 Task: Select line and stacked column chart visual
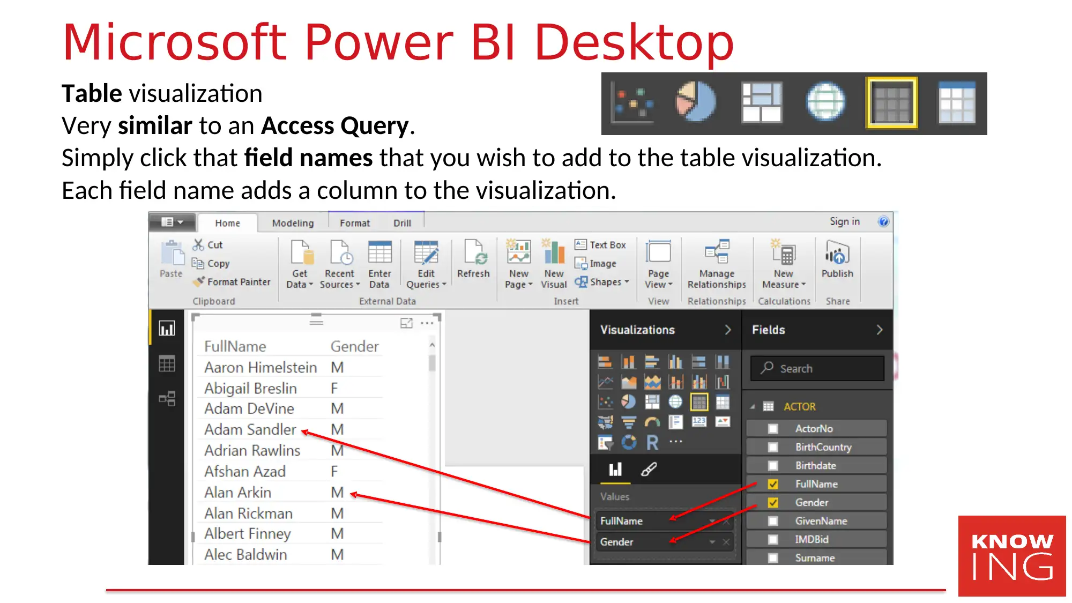click(675, 382)
